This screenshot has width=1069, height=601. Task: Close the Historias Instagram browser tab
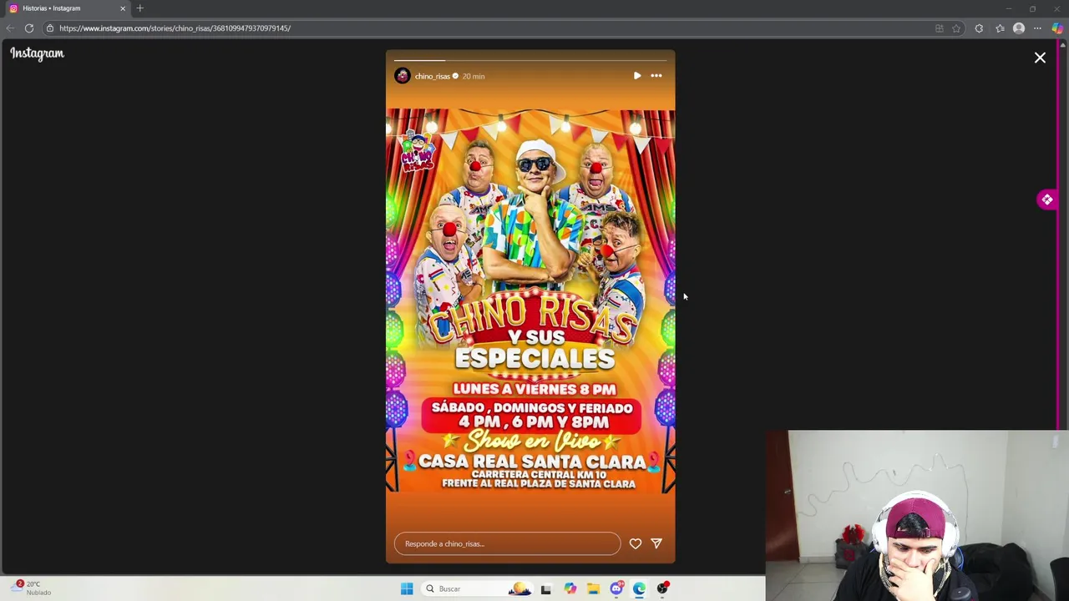pos(123,8)
